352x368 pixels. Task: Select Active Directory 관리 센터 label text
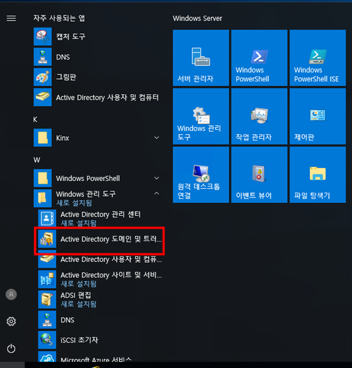tap(101, 214)
